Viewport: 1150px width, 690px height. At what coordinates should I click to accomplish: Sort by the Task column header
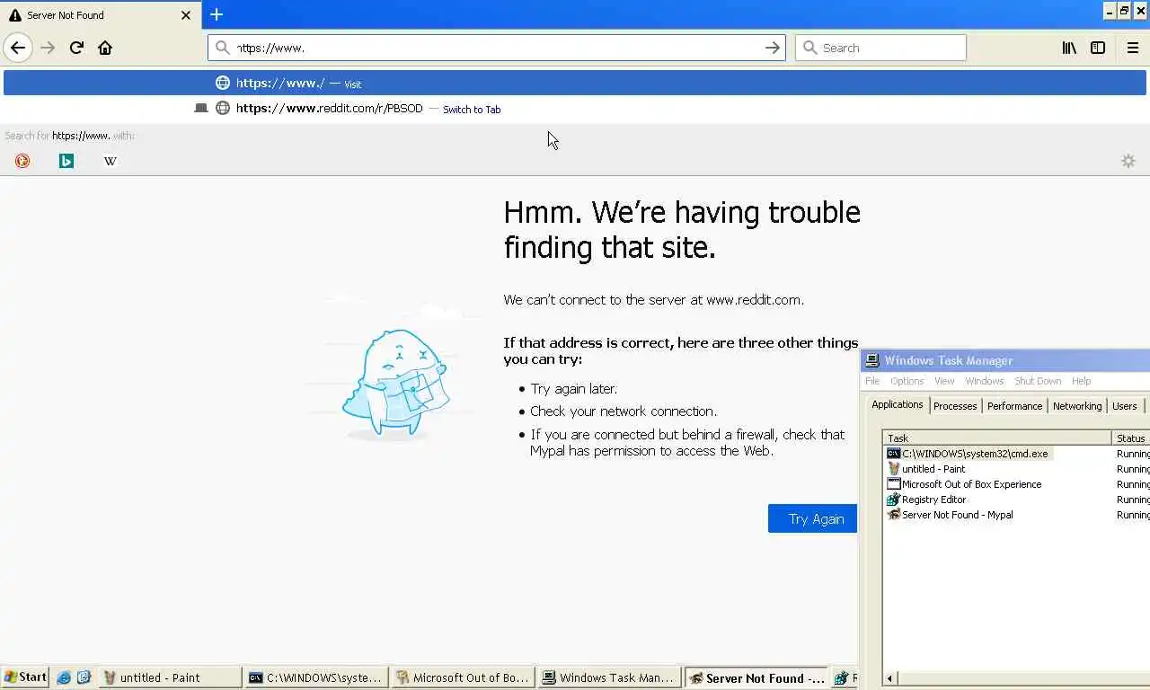click(x=997, y=438)
